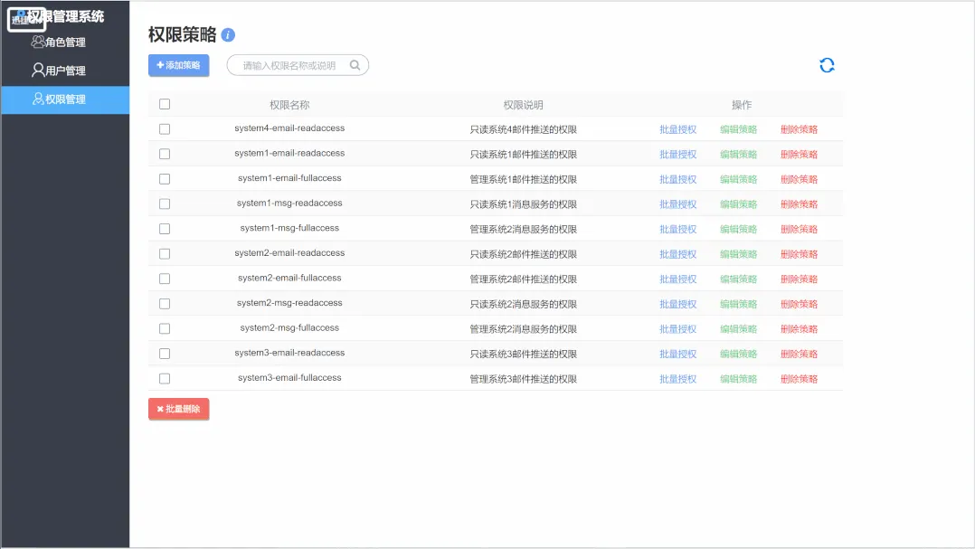The width and height of the screenshot is (975, 549).
Task: Click 编辑策略 for system4-email-readaccess
Action: pos(738,129)
